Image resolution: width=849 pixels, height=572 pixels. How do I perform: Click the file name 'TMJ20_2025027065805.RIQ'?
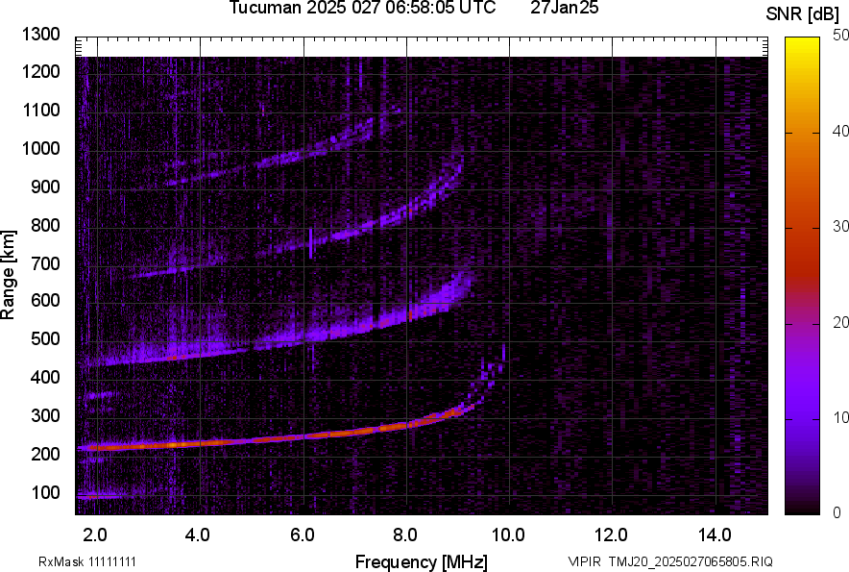coord(691,561)
